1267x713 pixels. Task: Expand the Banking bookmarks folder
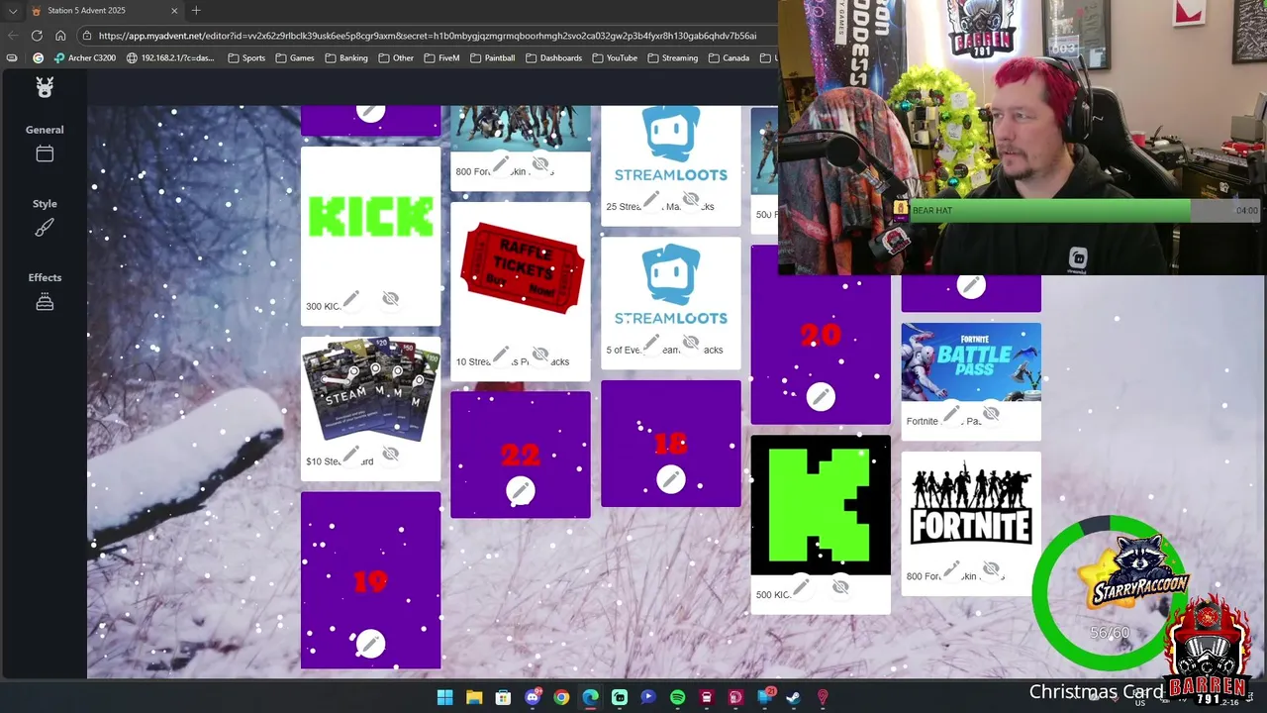pyautogui.click(x=346, y=58)
